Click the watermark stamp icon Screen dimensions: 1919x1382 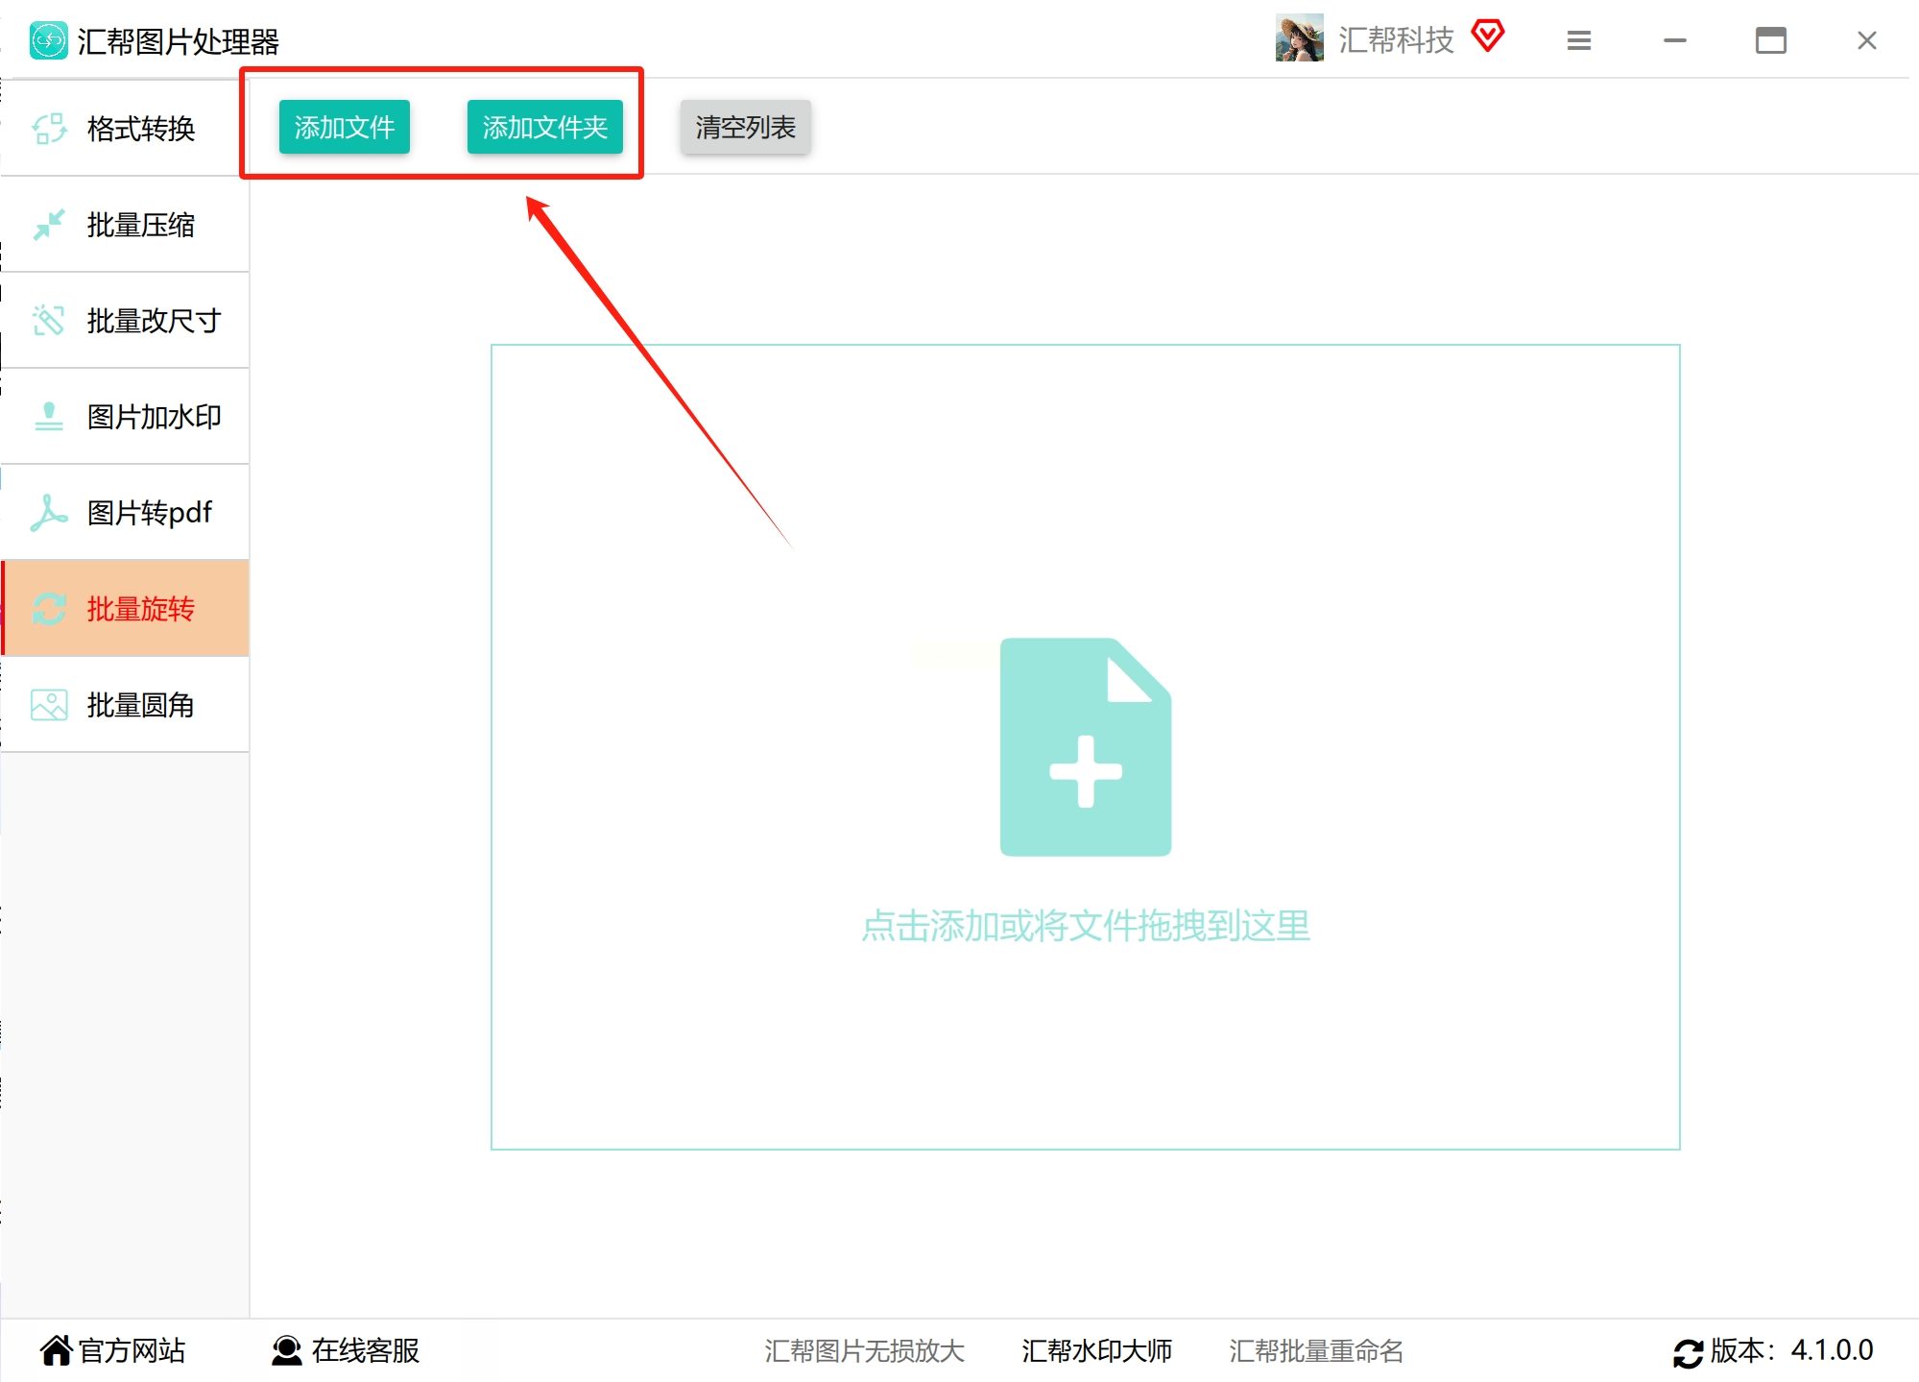[x=49, y=417]
